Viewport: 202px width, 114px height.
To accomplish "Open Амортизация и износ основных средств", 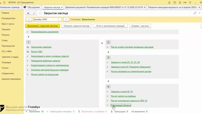I will 50,56.
